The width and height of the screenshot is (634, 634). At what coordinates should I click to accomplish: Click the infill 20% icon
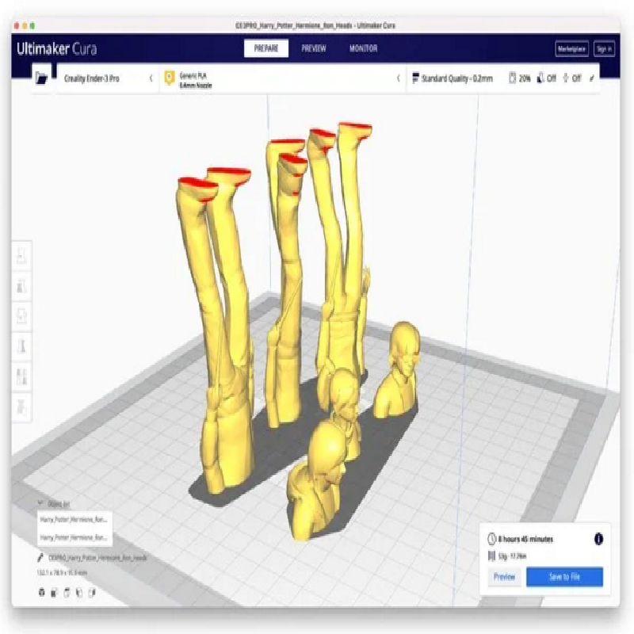pos(512,78)
